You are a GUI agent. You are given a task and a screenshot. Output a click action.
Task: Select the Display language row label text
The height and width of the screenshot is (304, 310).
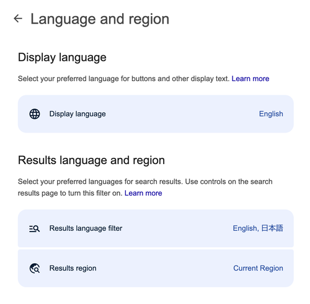click(x=77, y=114)
